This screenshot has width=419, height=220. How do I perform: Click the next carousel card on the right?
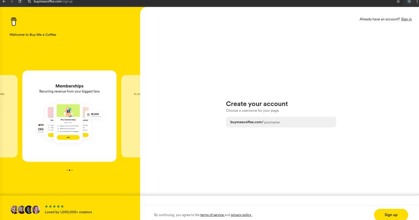point(131,116)
